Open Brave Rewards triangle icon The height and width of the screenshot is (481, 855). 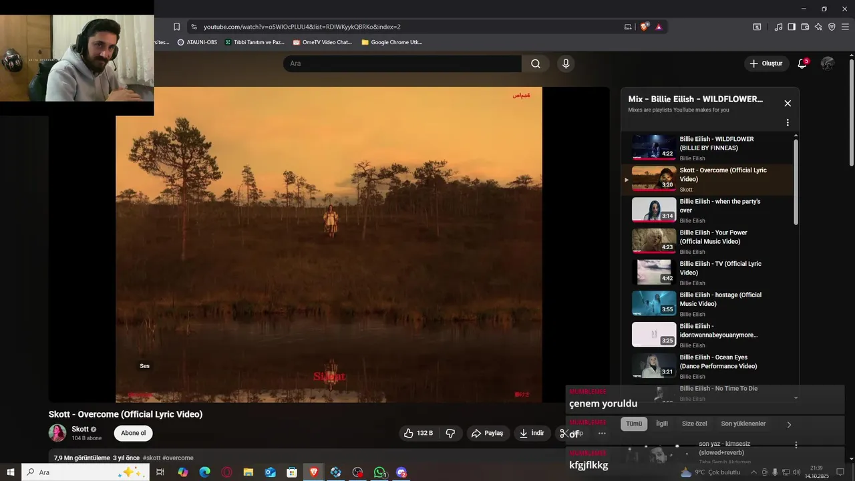[x=659, y=27]
